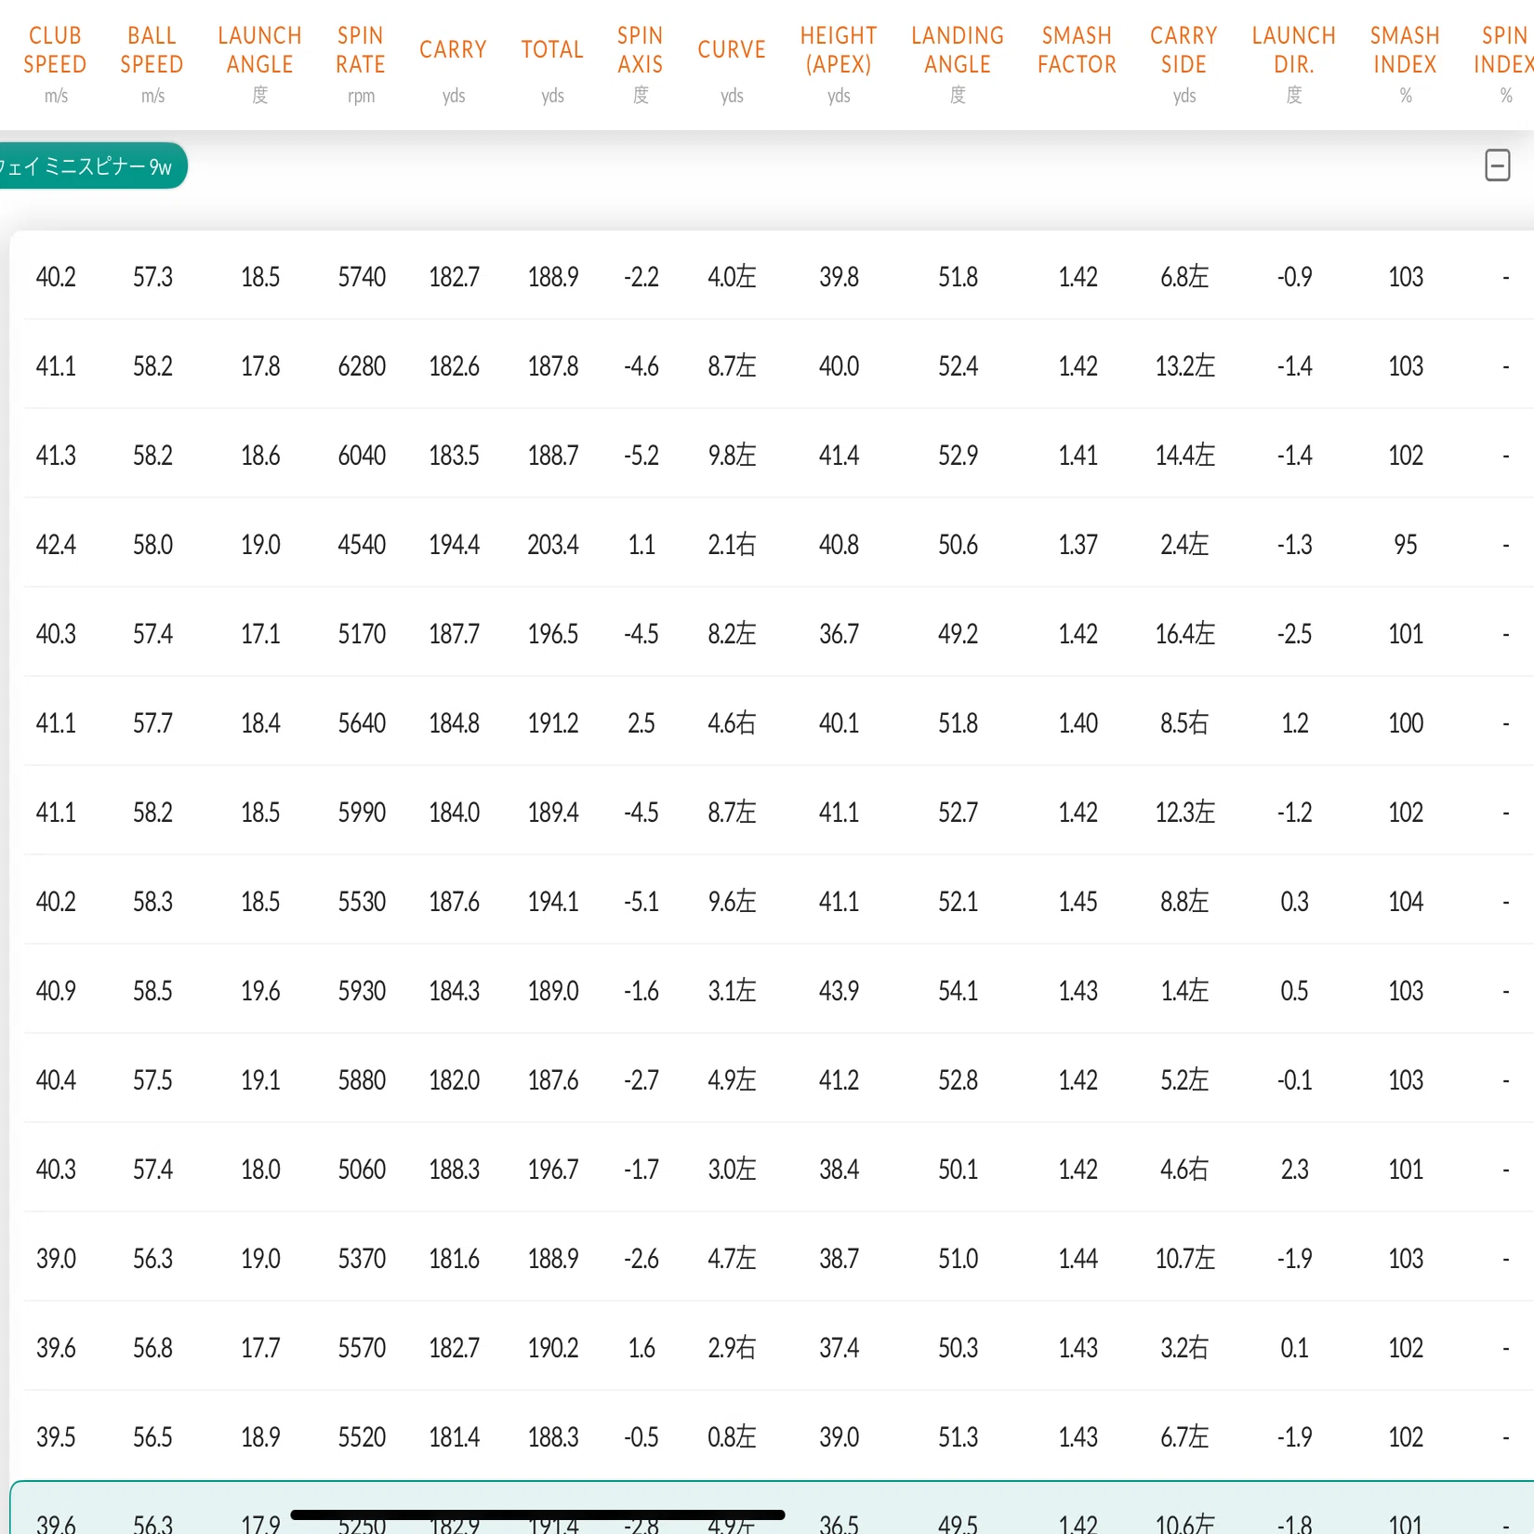Viewport: 1534px width, 1534px height.
Task: Select highlighted row smash index 101 at bottom
Action: coord(1406,1523)
